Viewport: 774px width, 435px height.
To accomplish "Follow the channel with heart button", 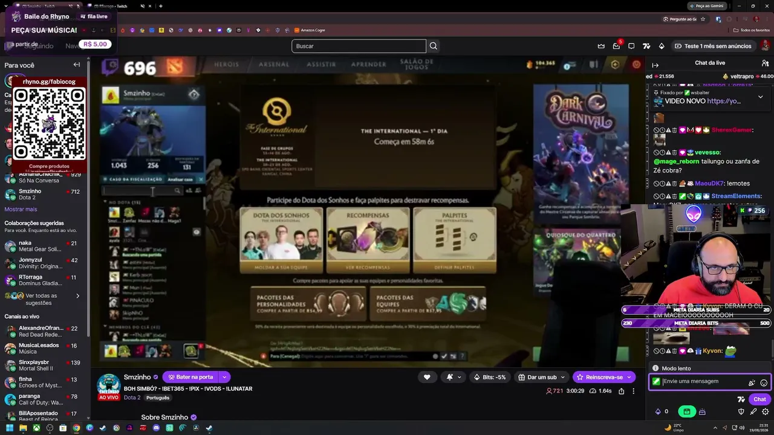I will pos(427,377).
